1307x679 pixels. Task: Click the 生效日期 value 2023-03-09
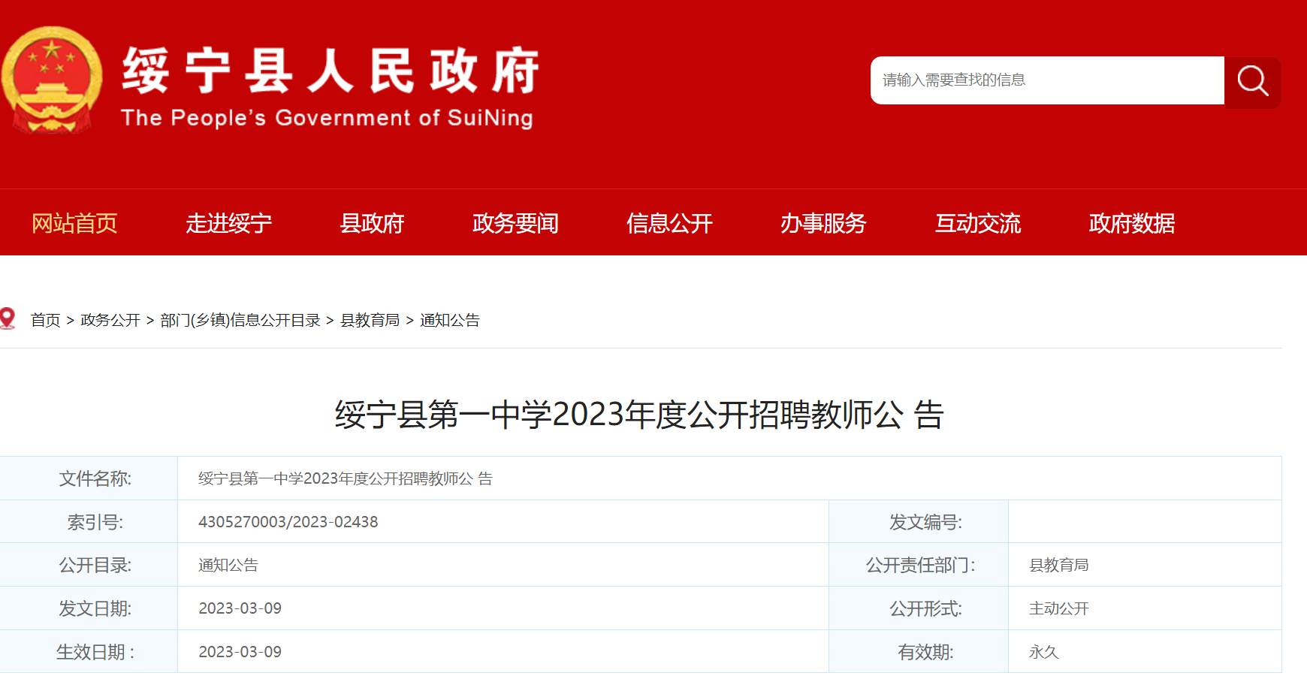240,652
